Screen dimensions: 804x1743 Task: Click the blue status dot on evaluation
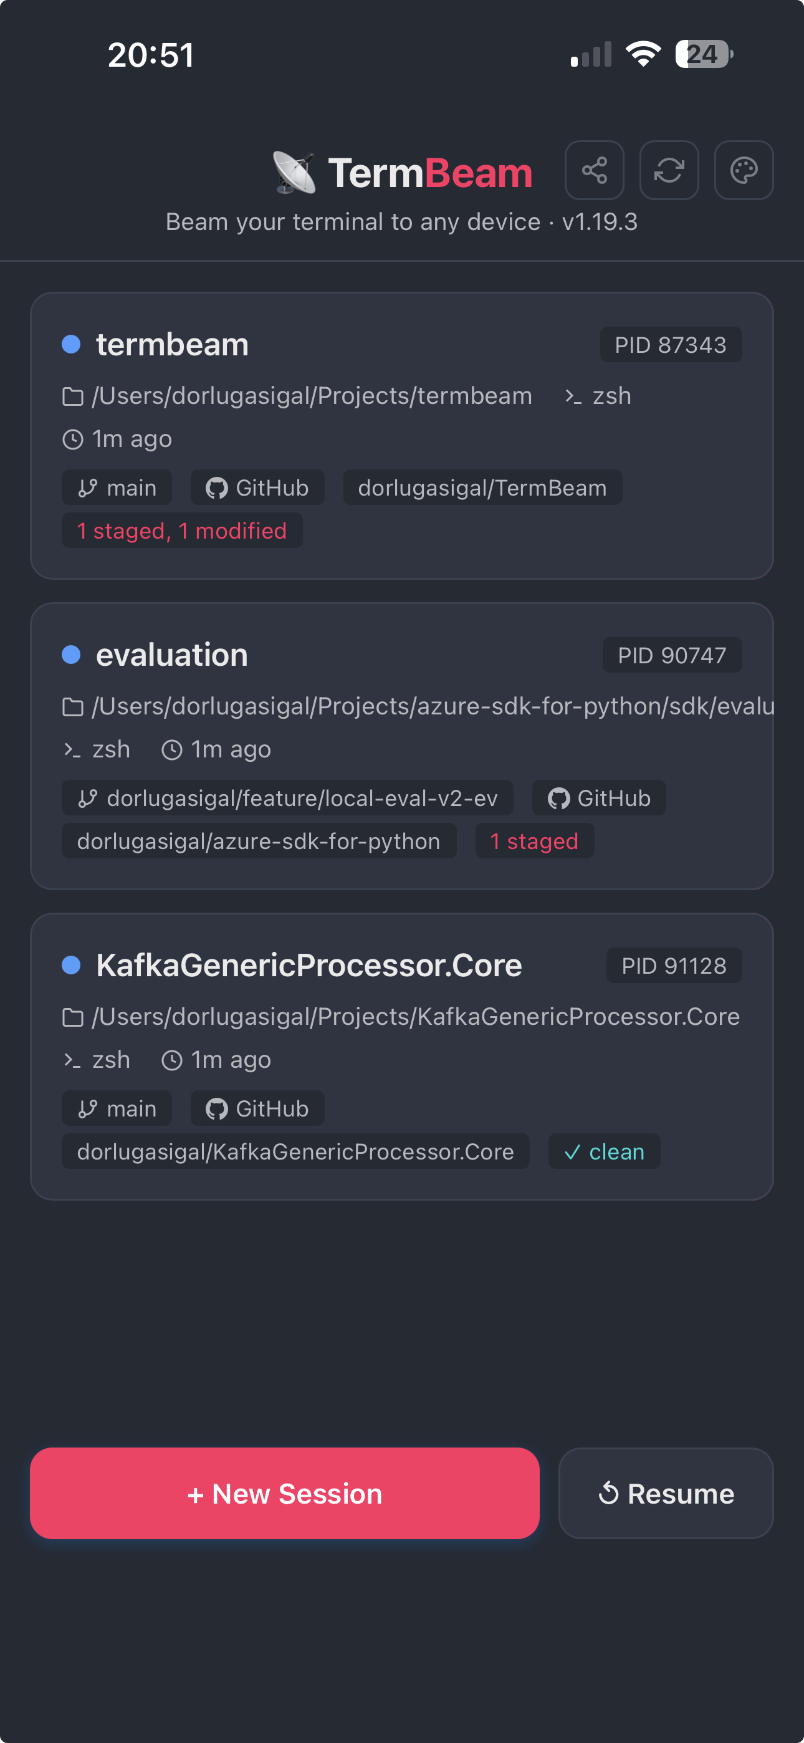pos(71,655)
